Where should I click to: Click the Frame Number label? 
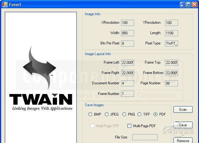coord(109,94)
